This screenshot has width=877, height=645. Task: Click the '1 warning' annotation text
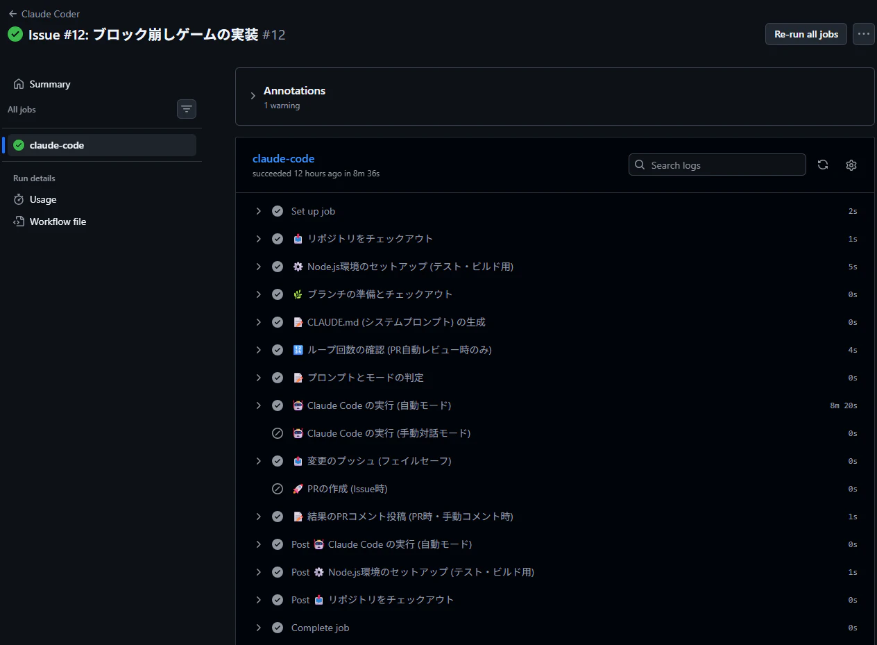pos(282,106)
